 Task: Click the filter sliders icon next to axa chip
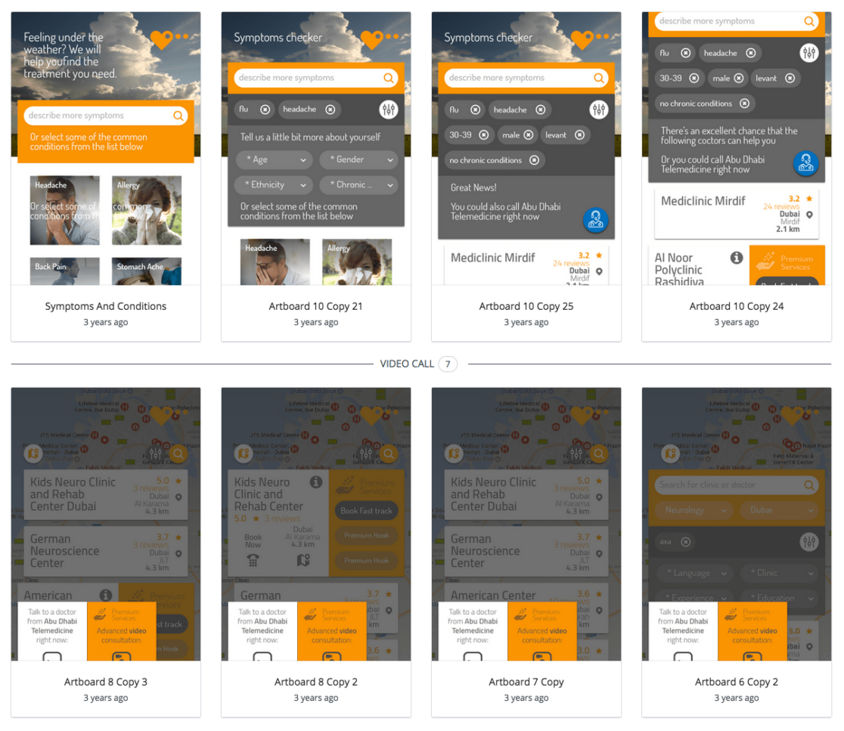pos(809,541)
